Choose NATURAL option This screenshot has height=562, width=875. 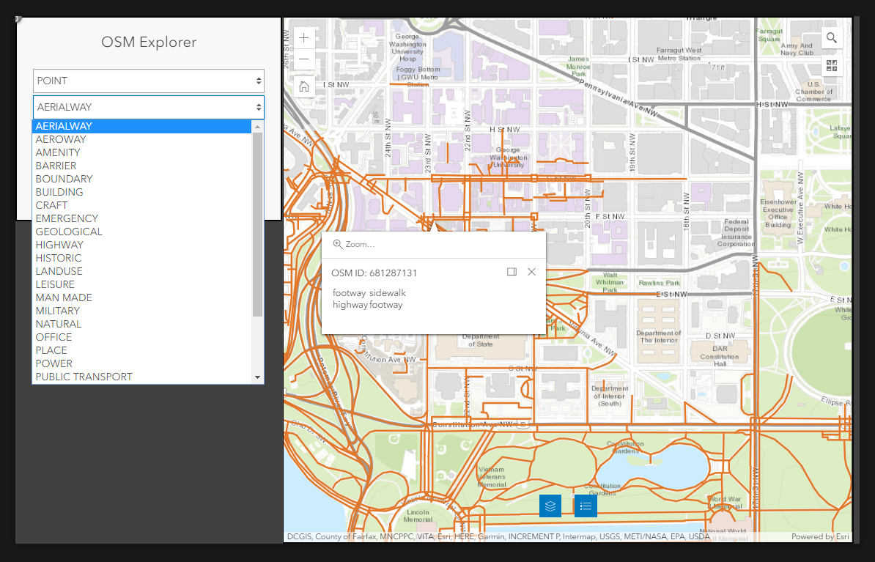coord(141,325)
